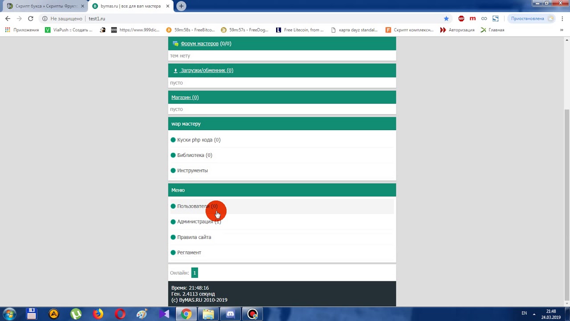Screen dimensions: 570x321
Task: Open the 'Приостановлена' profile button
Action: [533, 19]
